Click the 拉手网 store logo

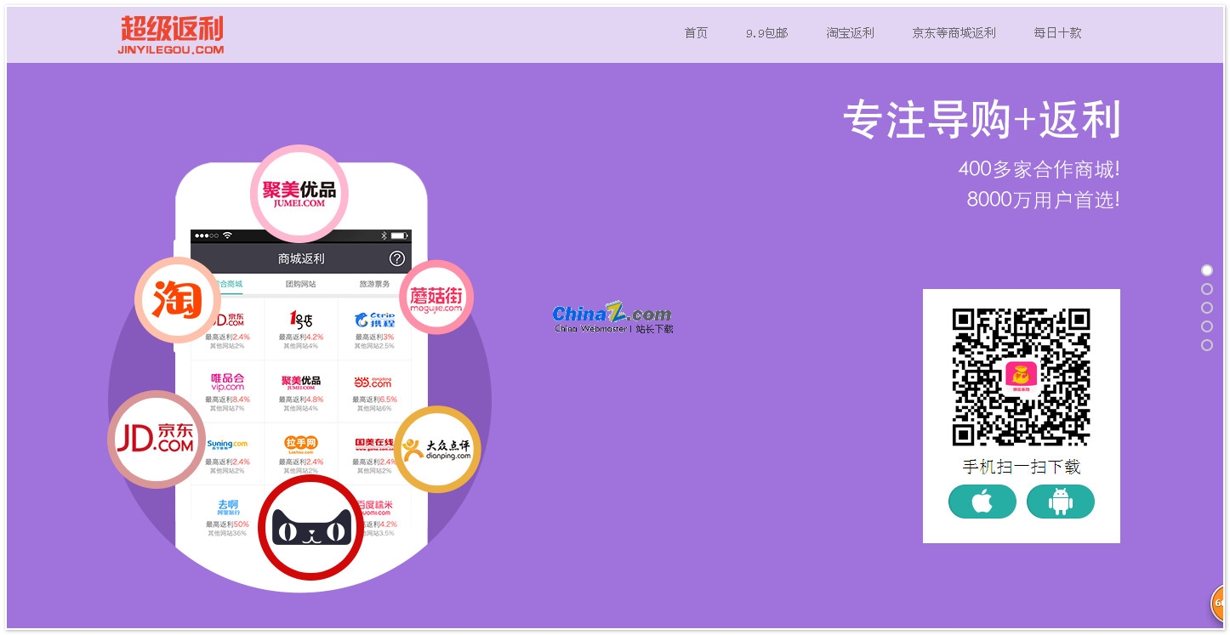[x=301, y=444]
